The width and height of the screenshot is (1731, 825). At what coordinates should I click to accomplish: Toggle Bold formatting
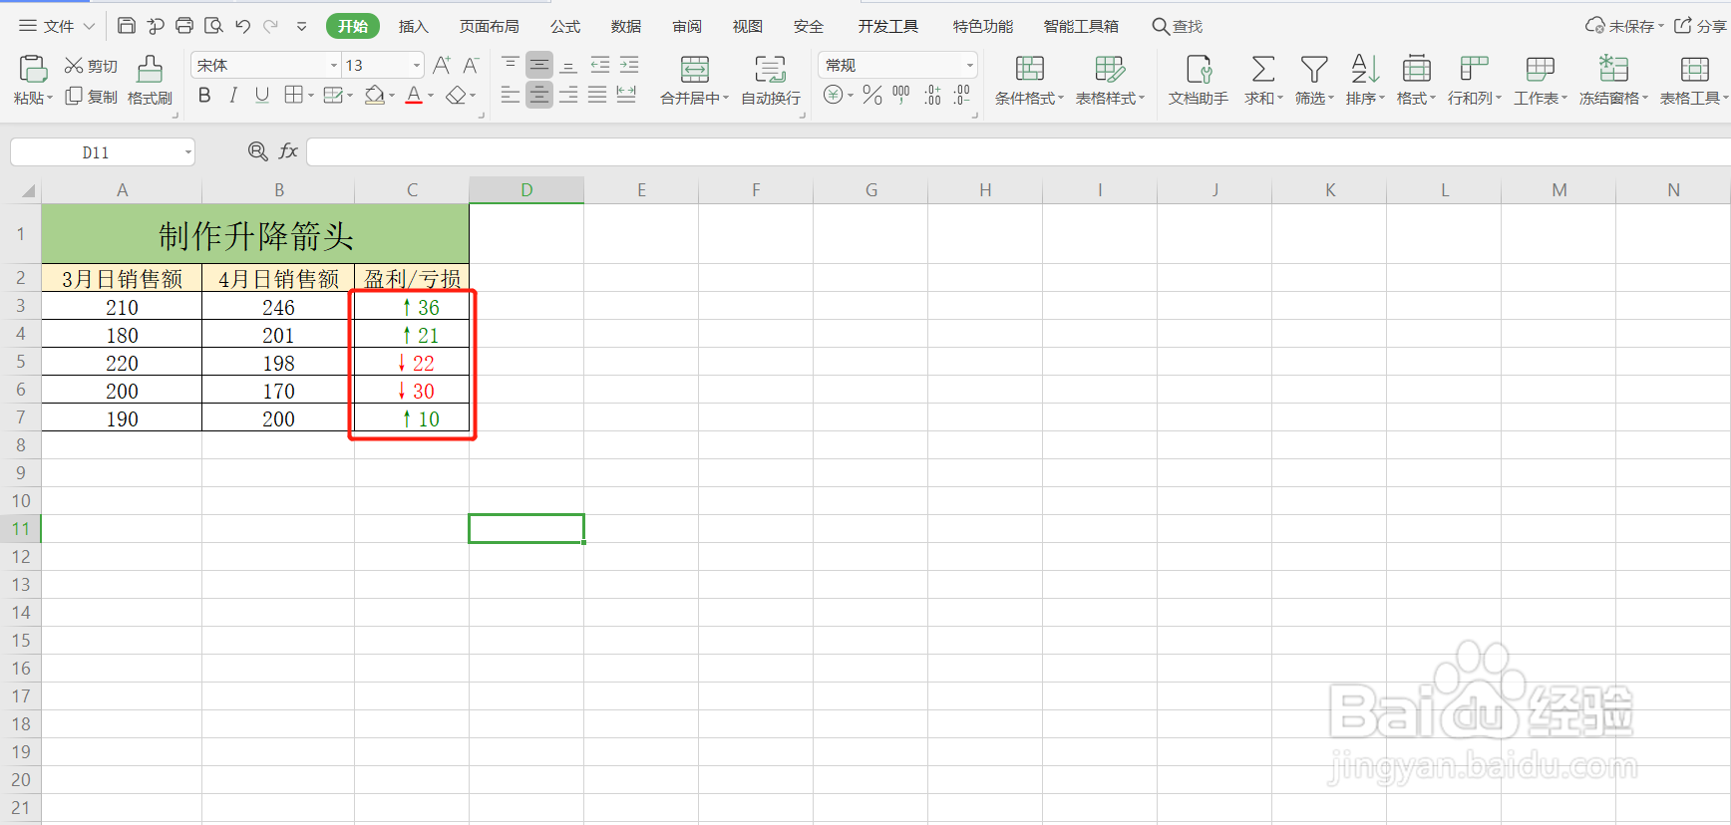coord(204,95)
